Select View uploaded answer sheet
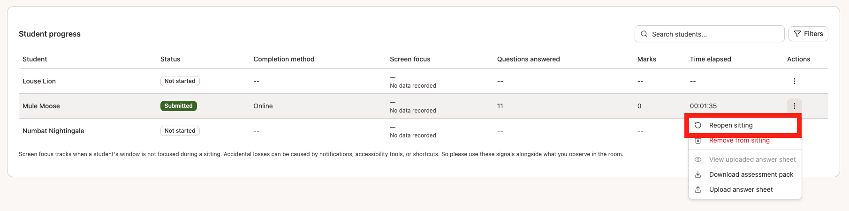This screenshot has width=849, height=211. tap(745, 159)
